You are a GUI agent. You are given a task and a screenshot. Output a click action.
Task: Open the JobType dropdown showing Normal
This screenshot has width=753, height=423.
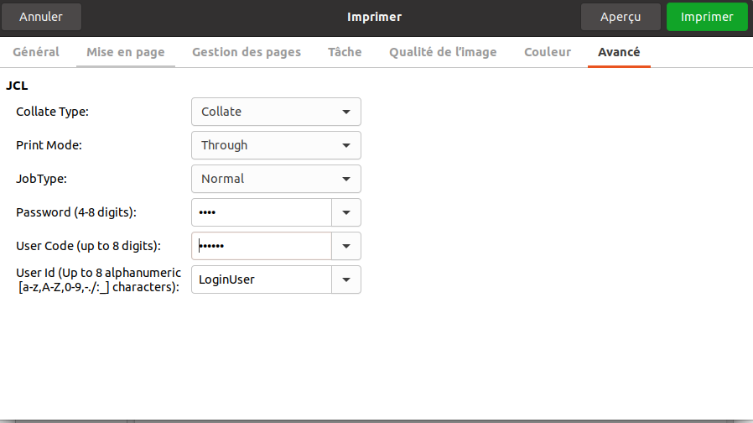(x=276, y=179)
